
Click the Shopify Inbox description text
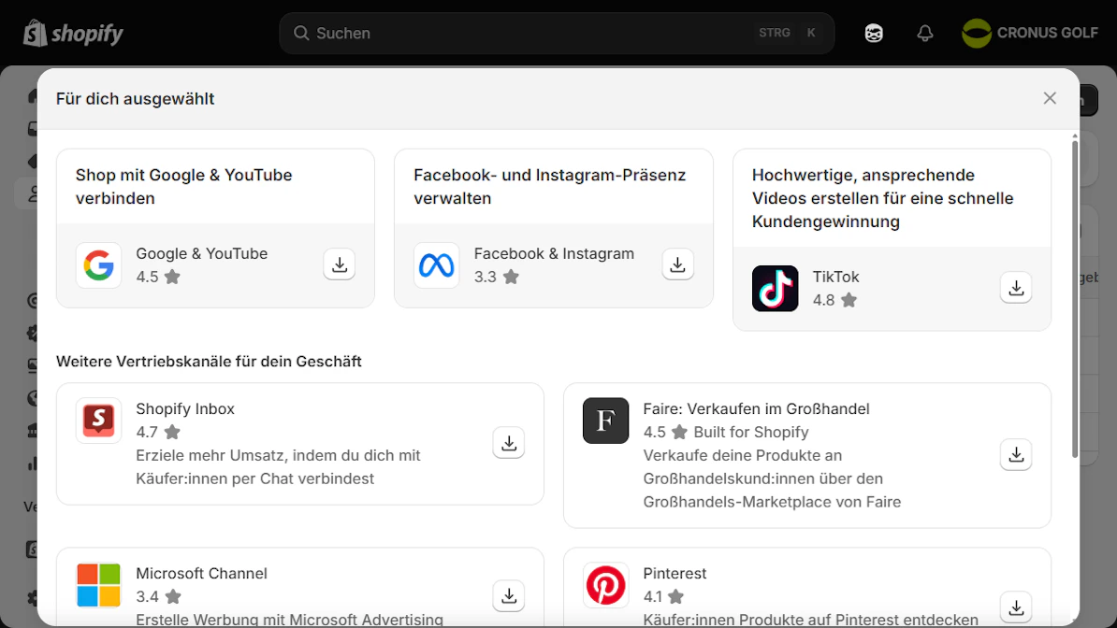tap(278, 467)
